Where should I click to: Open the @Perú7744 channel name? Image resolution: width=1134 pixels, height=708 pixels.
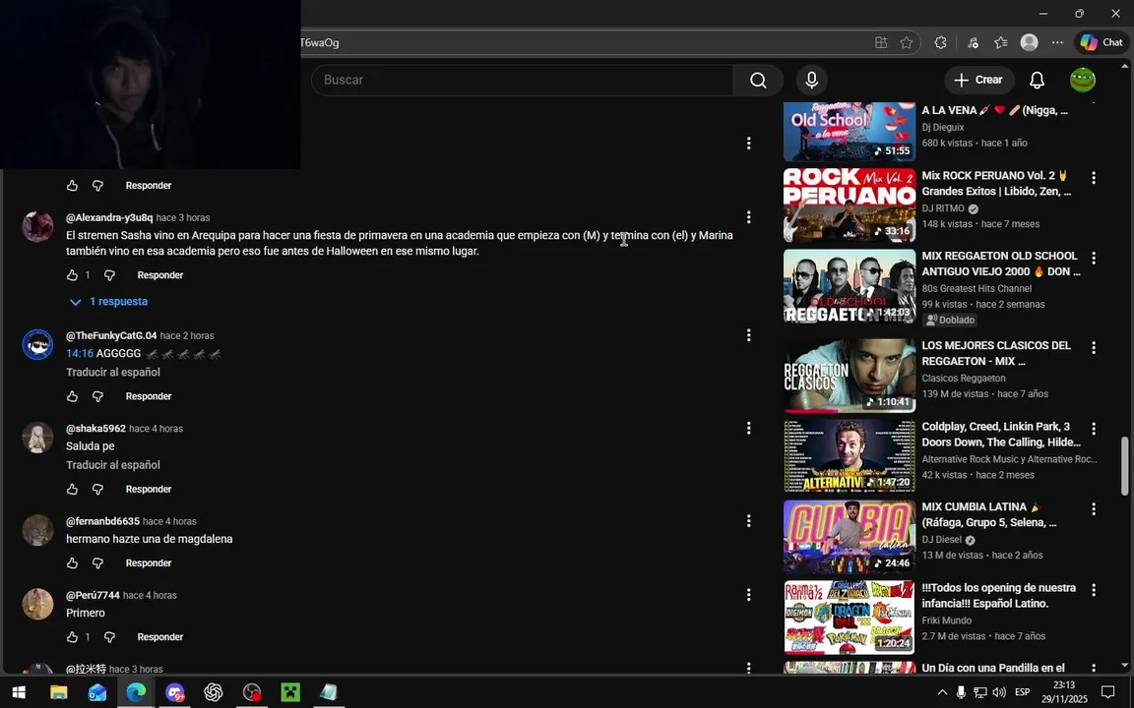[x=93, y=595]
